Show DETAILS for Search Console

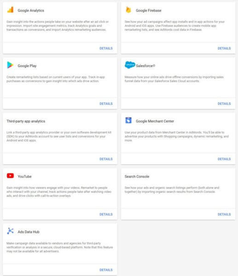pyautogui.click(x=224, y=214)
